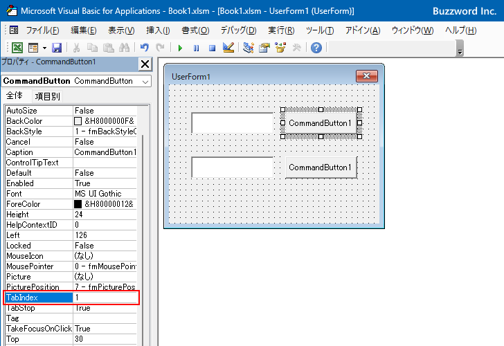
Task: Select the Enabled property value True
Action: 105,183
